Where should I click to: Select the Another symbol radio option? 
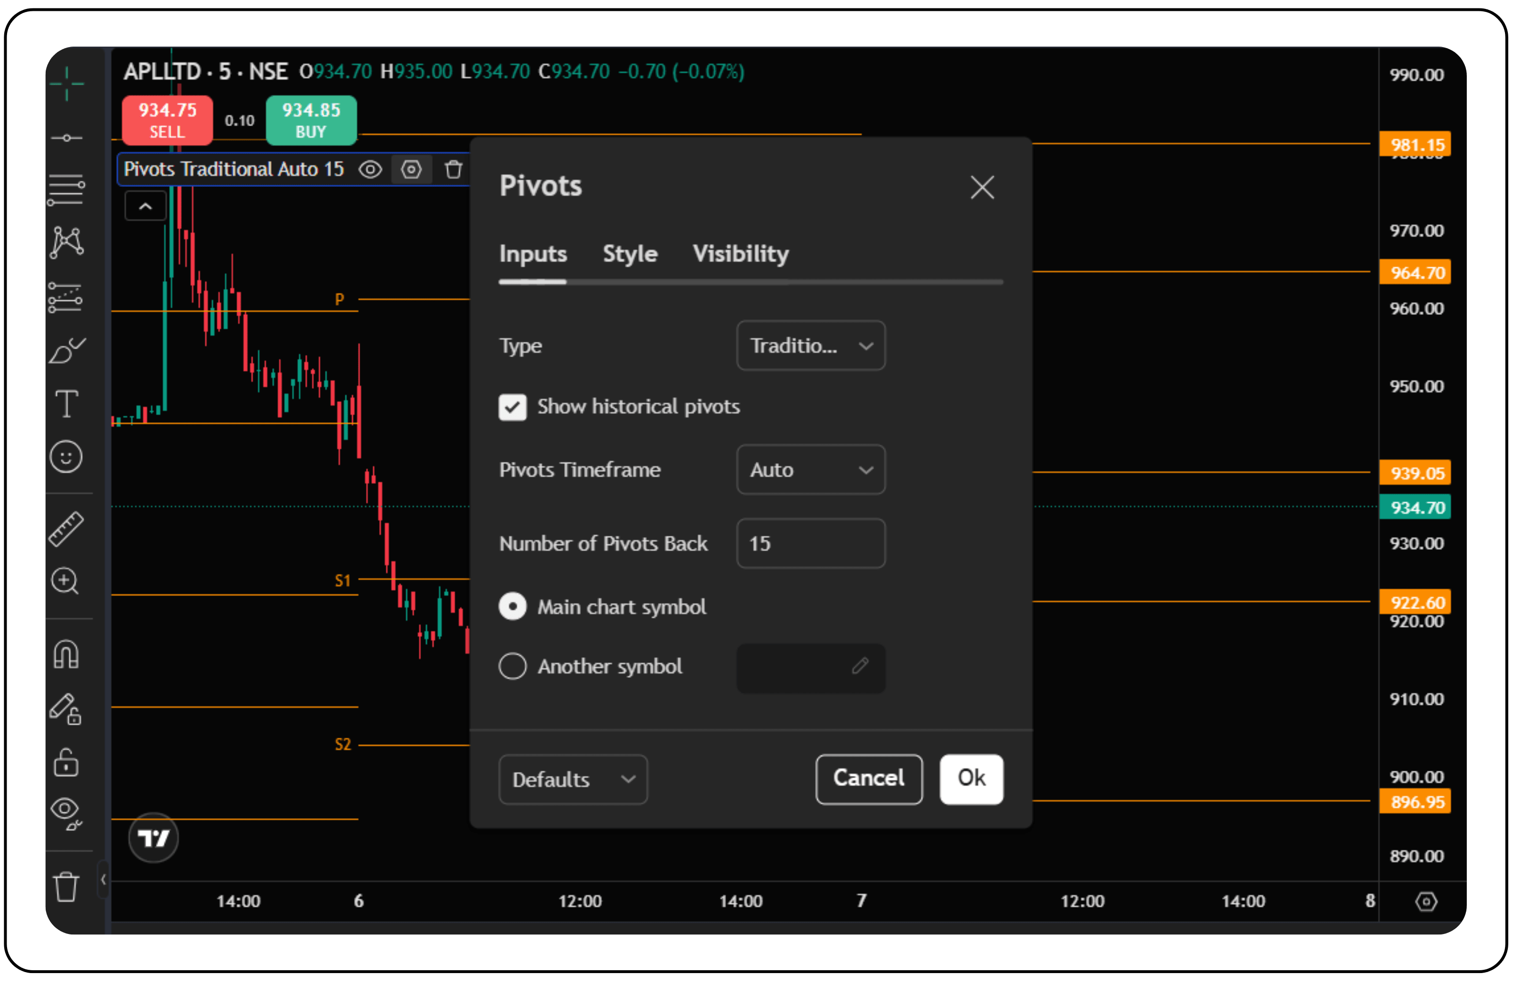click(512, 666)
